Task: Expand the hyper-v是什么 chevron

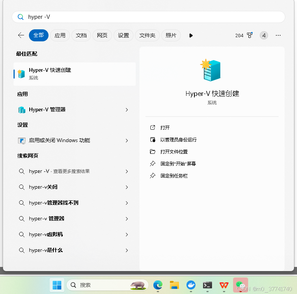Action: click(x=127, y=250)
